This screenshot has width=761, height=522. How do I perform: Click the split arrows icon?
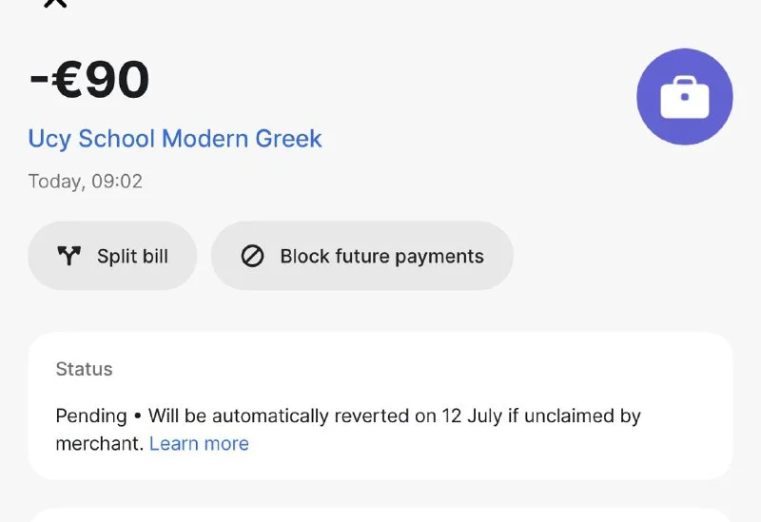click(x=69, y=256)
